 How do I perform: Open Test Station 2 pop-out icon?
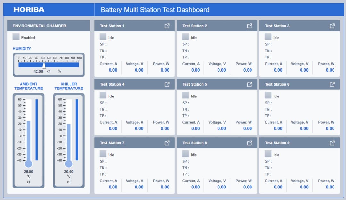click(x=250, y=26)
